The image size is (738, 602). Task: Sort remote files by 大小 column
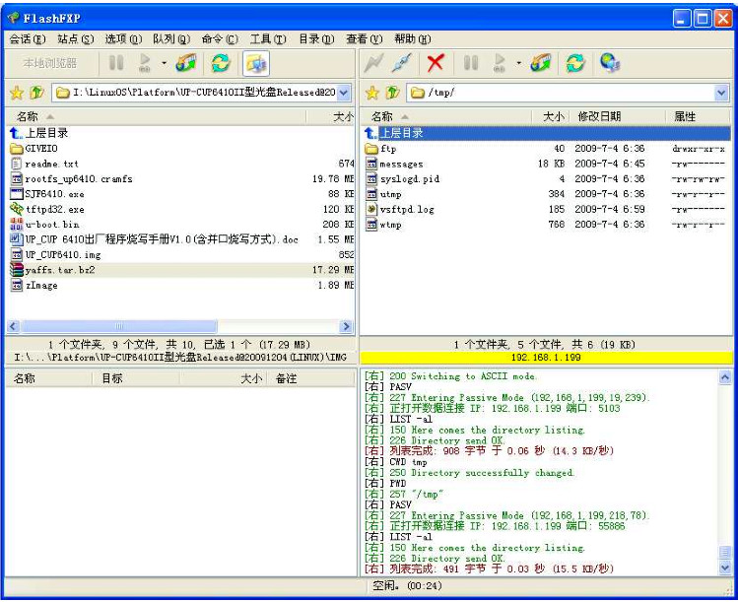coord(550,116)
